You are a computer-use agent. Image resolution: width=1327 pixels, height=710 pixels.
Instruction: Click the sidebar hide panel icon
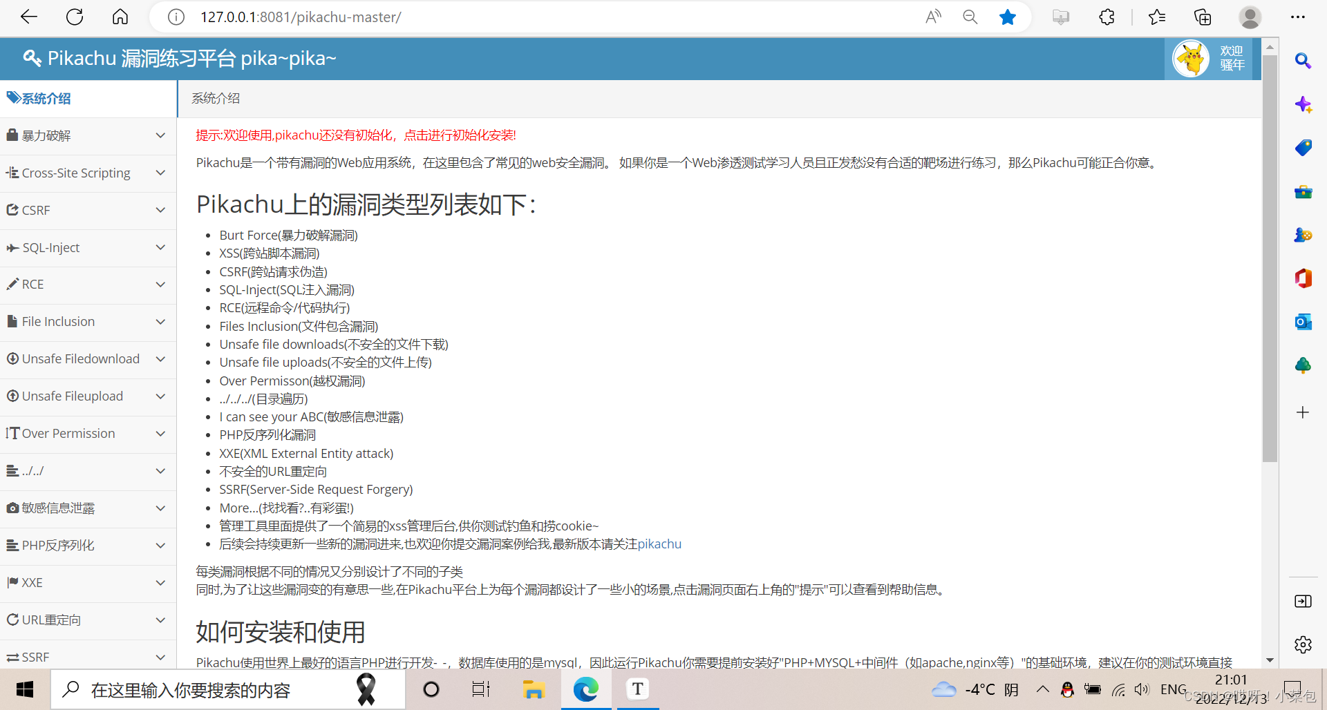click(1303, 602)
